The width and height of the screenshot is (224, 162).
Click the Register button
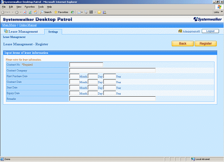(206, 44)
